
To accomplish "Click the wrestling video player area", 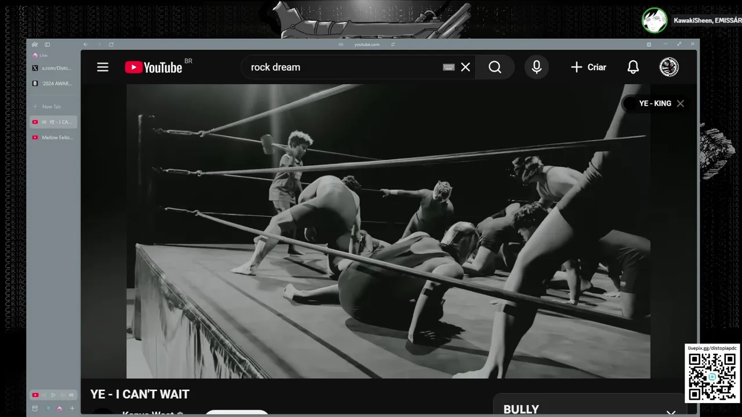I will [x=388, y=231].
